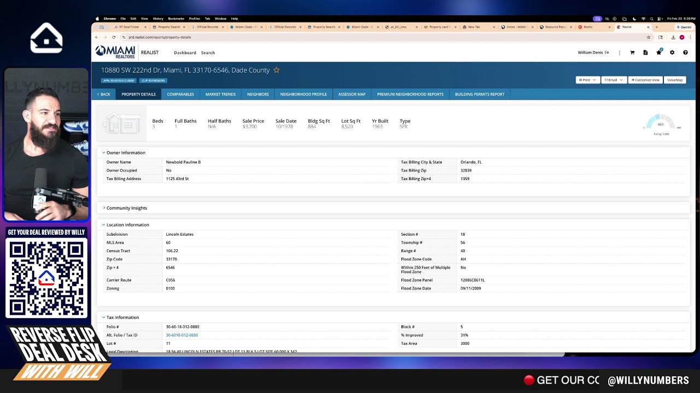Viewport: 700px width, 393px height.
Task: Open the saved reports document icon
Action: [x=645, y=52]
